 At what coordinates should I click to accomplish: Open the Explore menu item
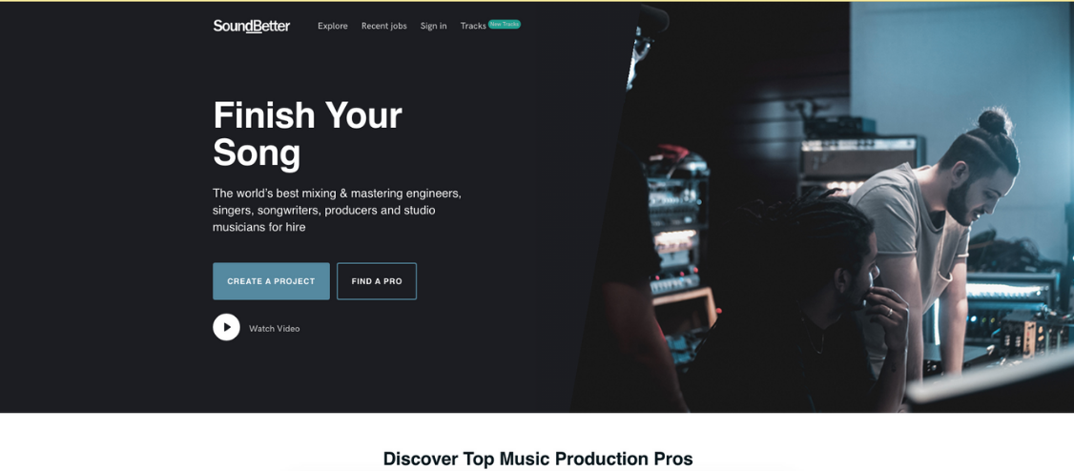(x=333, y=26)
